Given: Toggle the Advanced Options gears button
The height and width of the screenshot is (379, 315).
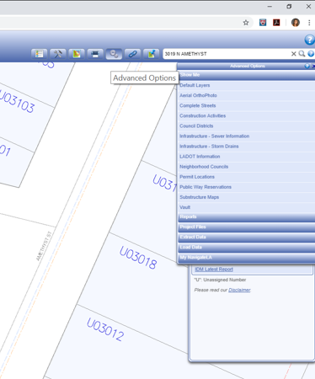Looking at the screenshot, I should point(114,54).
